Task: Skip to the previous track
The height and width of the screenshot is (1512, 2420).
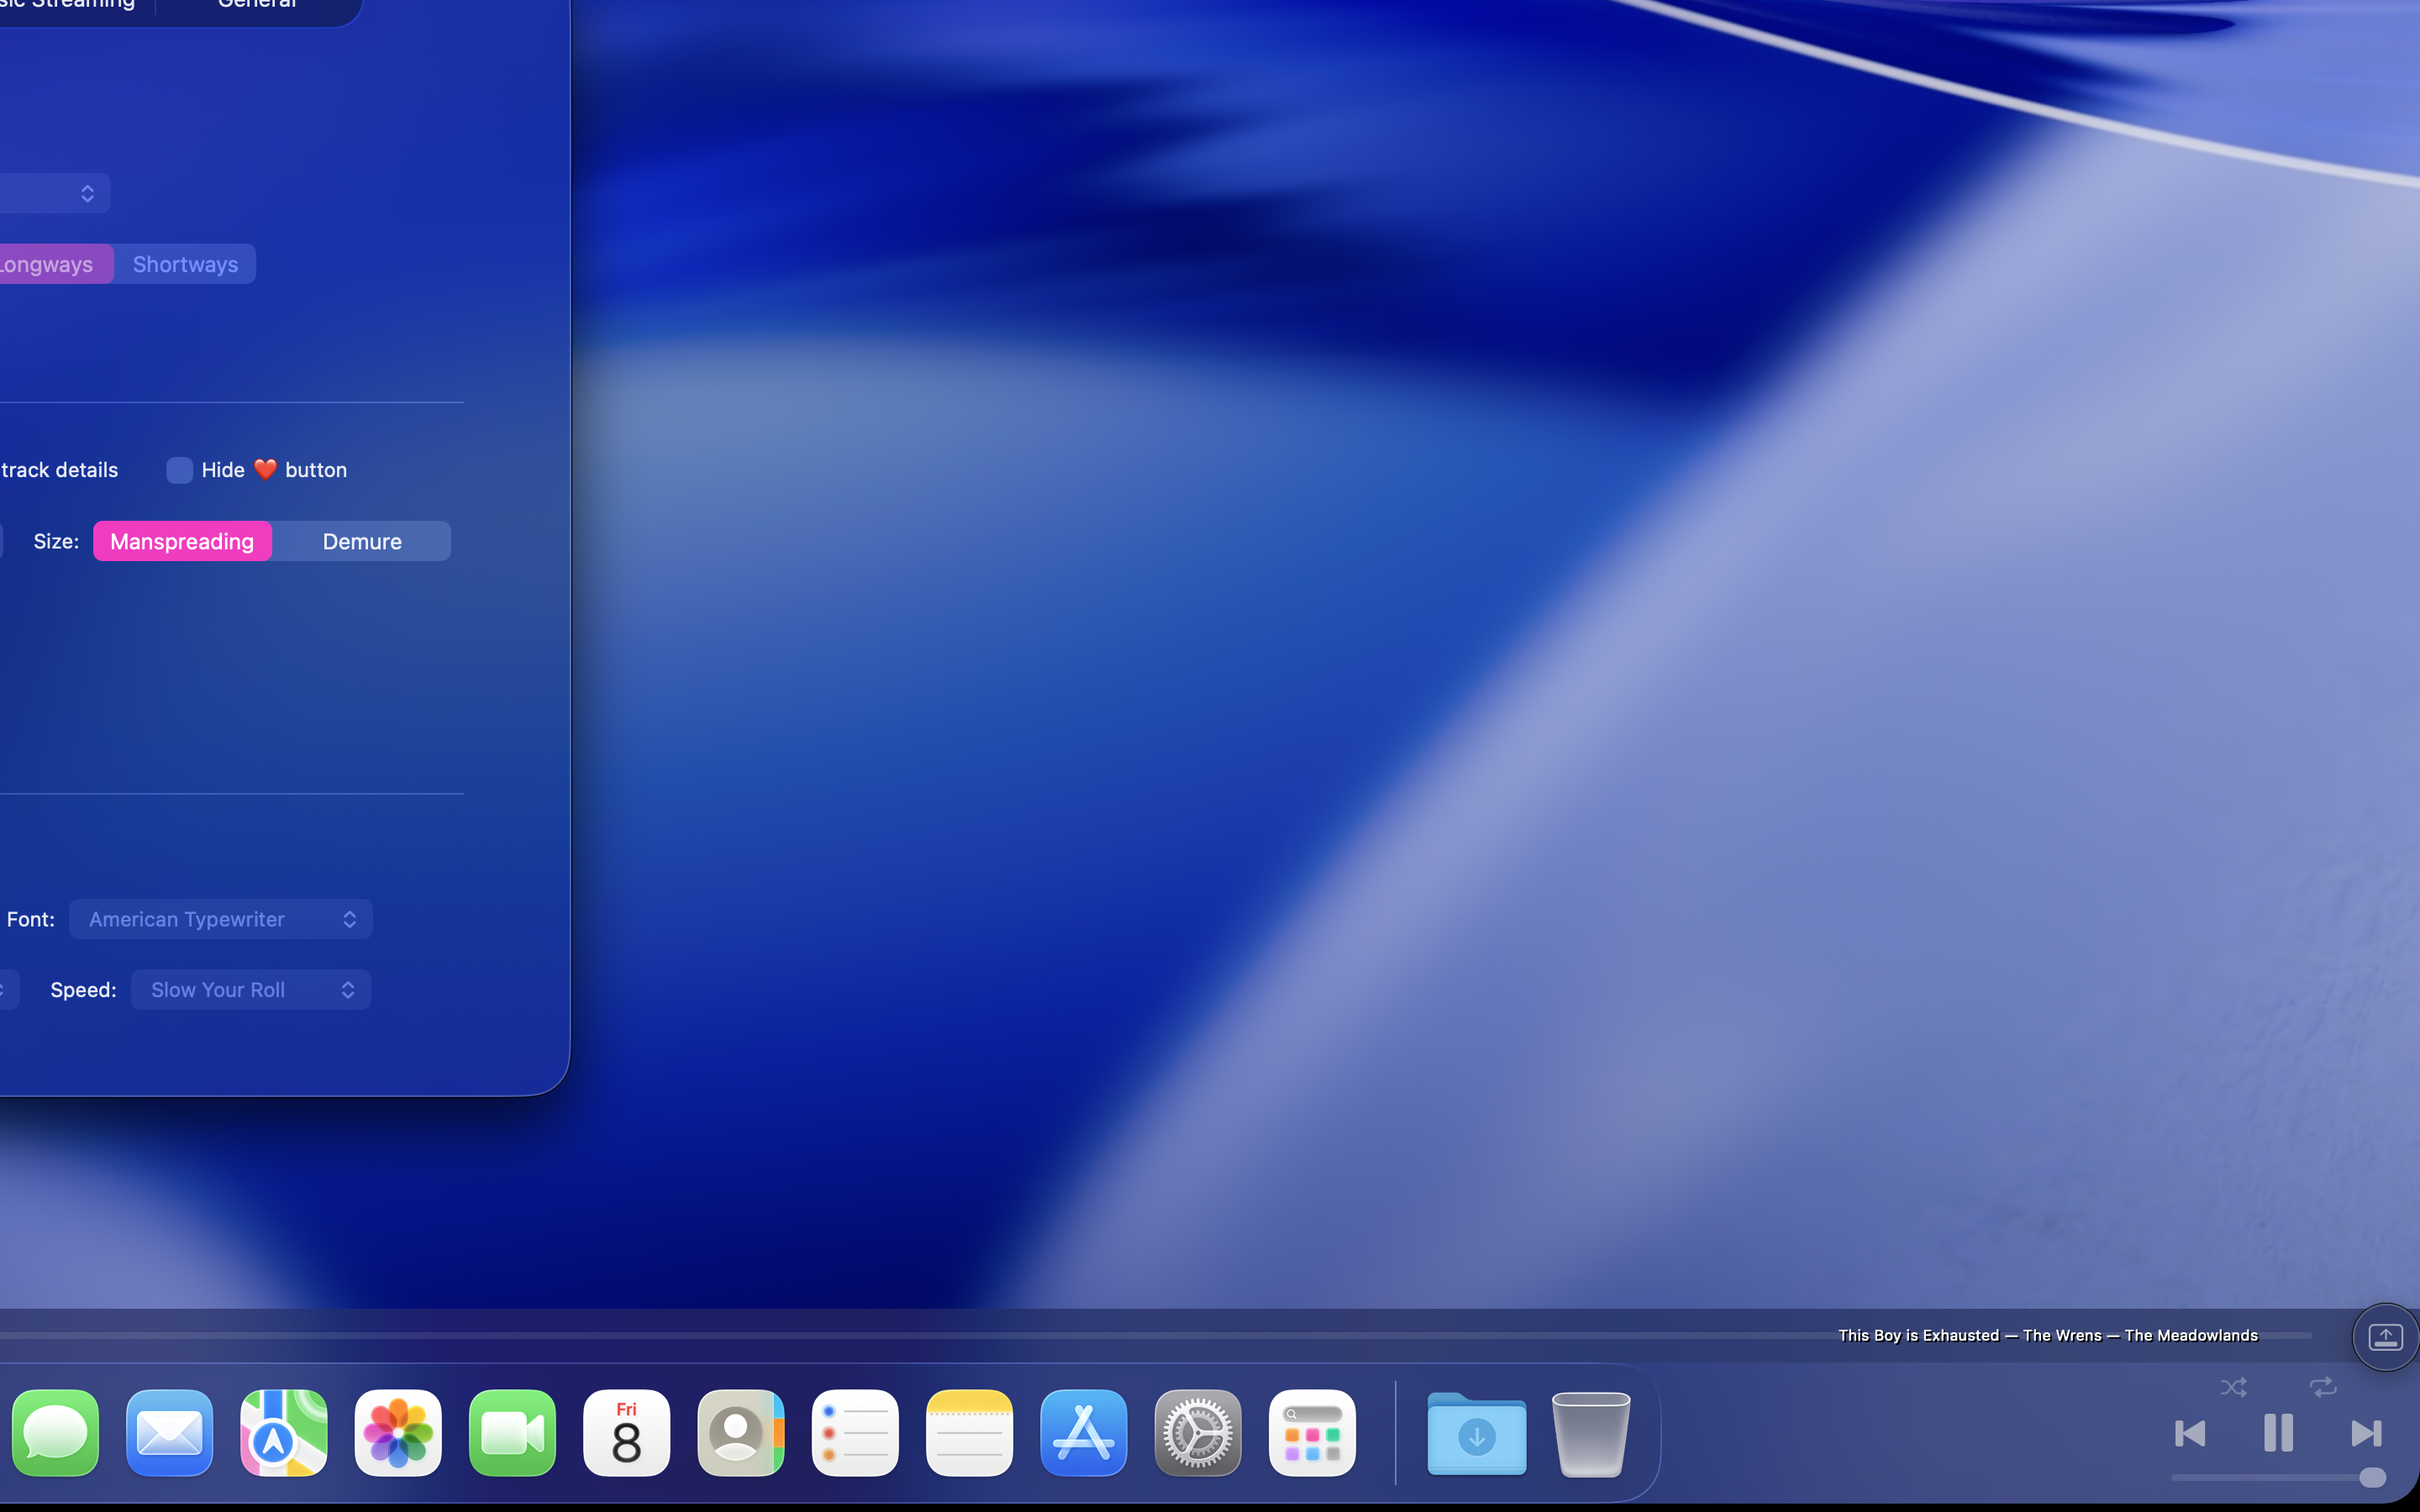Action: coord(2190,1433)
